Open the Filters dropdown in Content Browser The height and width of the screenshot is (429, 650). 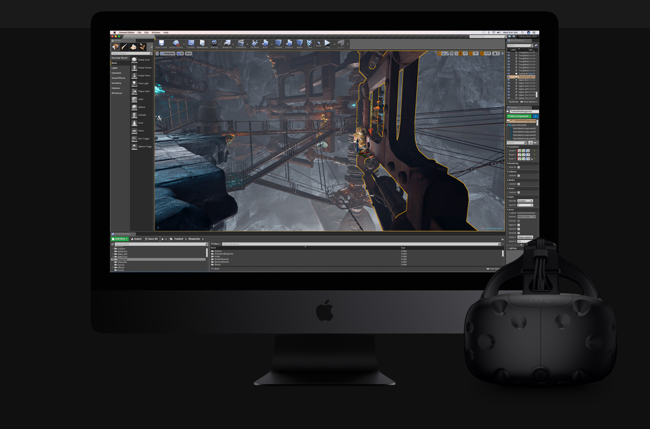[216, 244]
